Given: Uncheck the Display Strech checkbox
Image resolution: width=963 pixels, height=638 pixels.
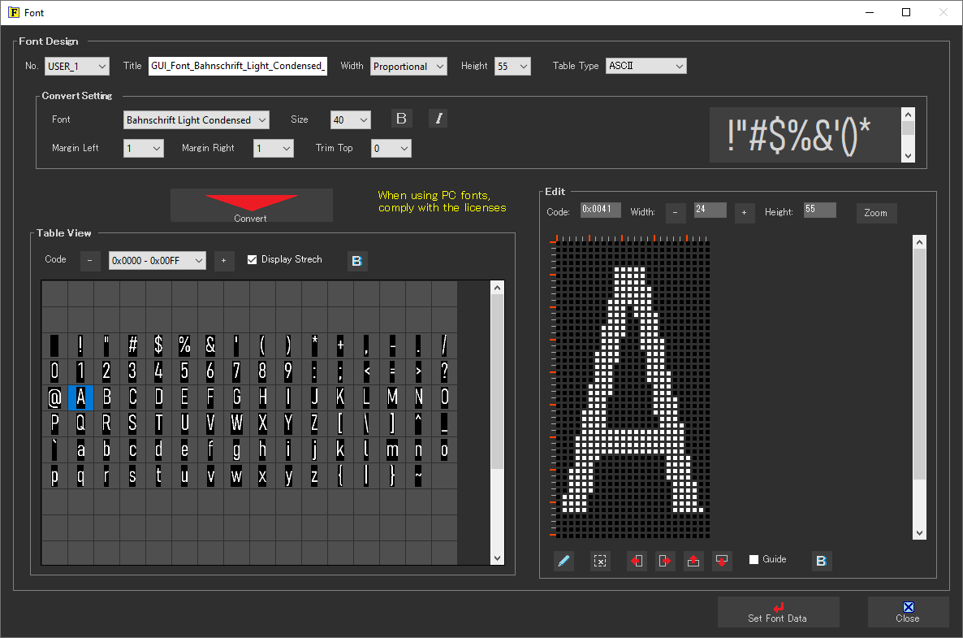Looking at the screenshot, I should (252, 259).
